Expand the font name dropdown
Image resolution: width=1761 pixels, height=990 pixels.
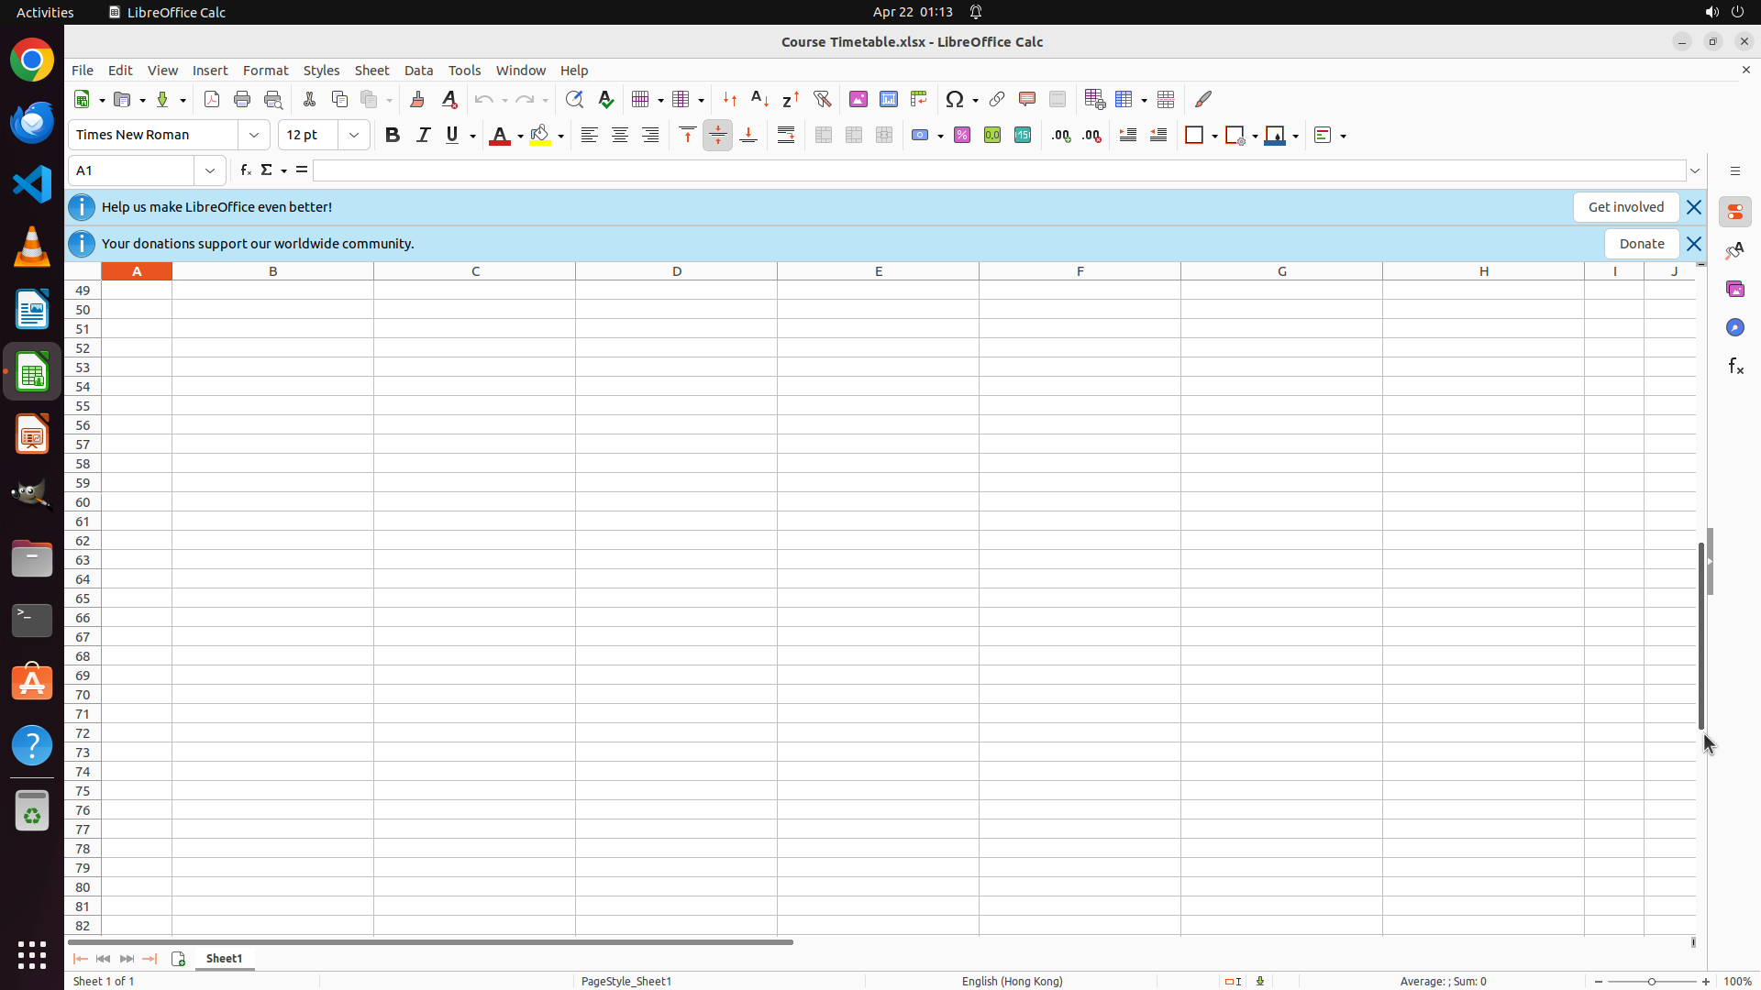[x=254, y=135]
